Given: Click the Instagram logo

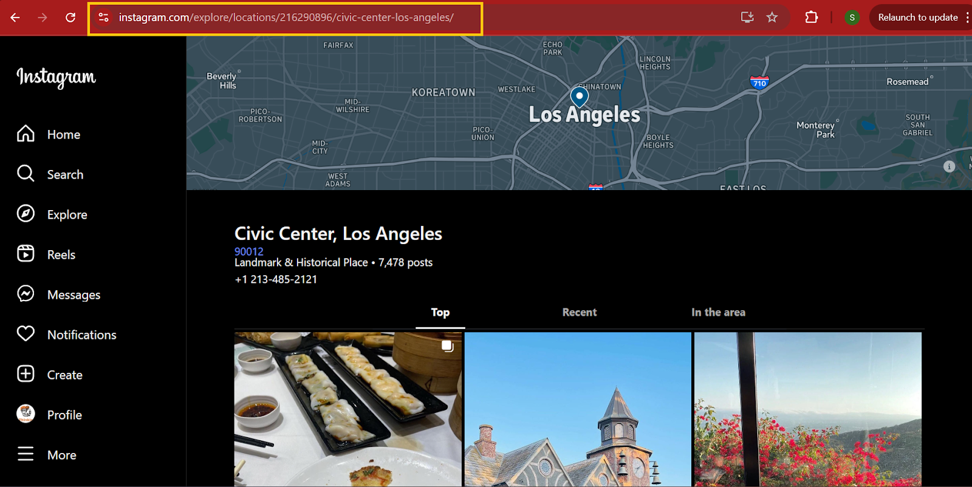Looking at the screenshot, I should tap(56, 77).
